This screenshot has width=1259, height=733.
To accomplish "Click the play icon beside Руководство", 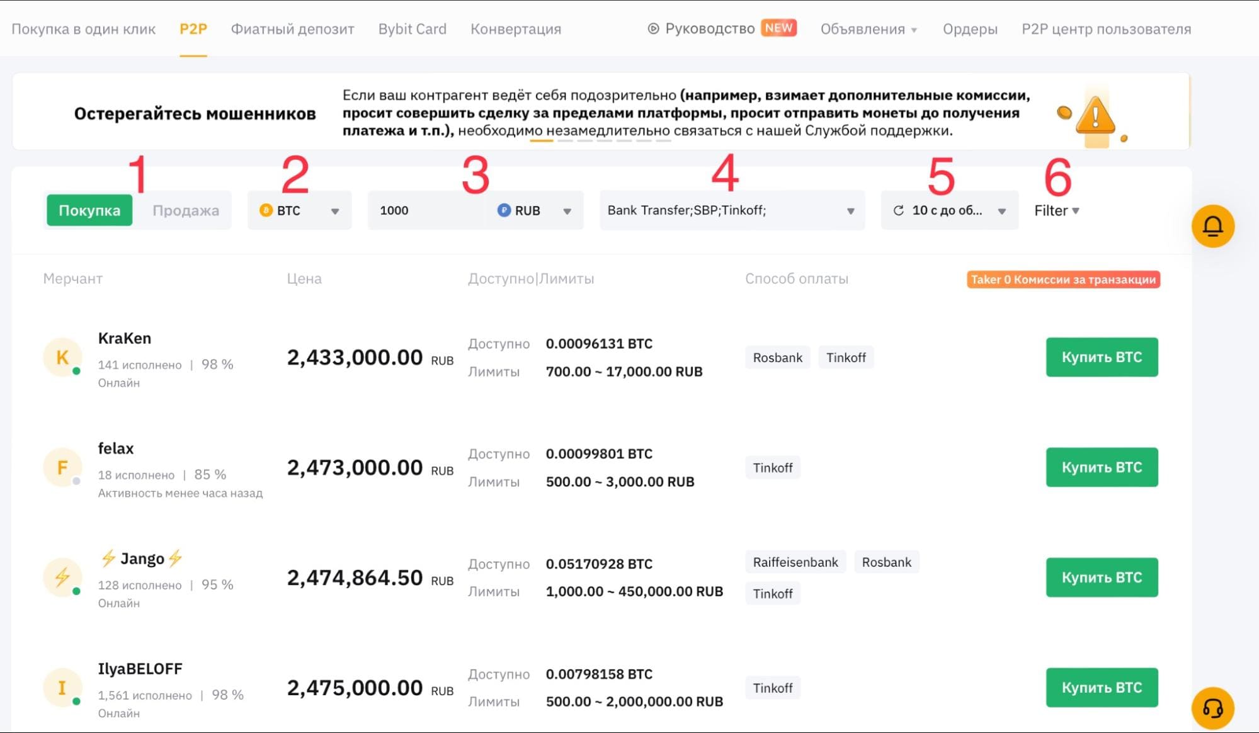I will tap(653, 28).
